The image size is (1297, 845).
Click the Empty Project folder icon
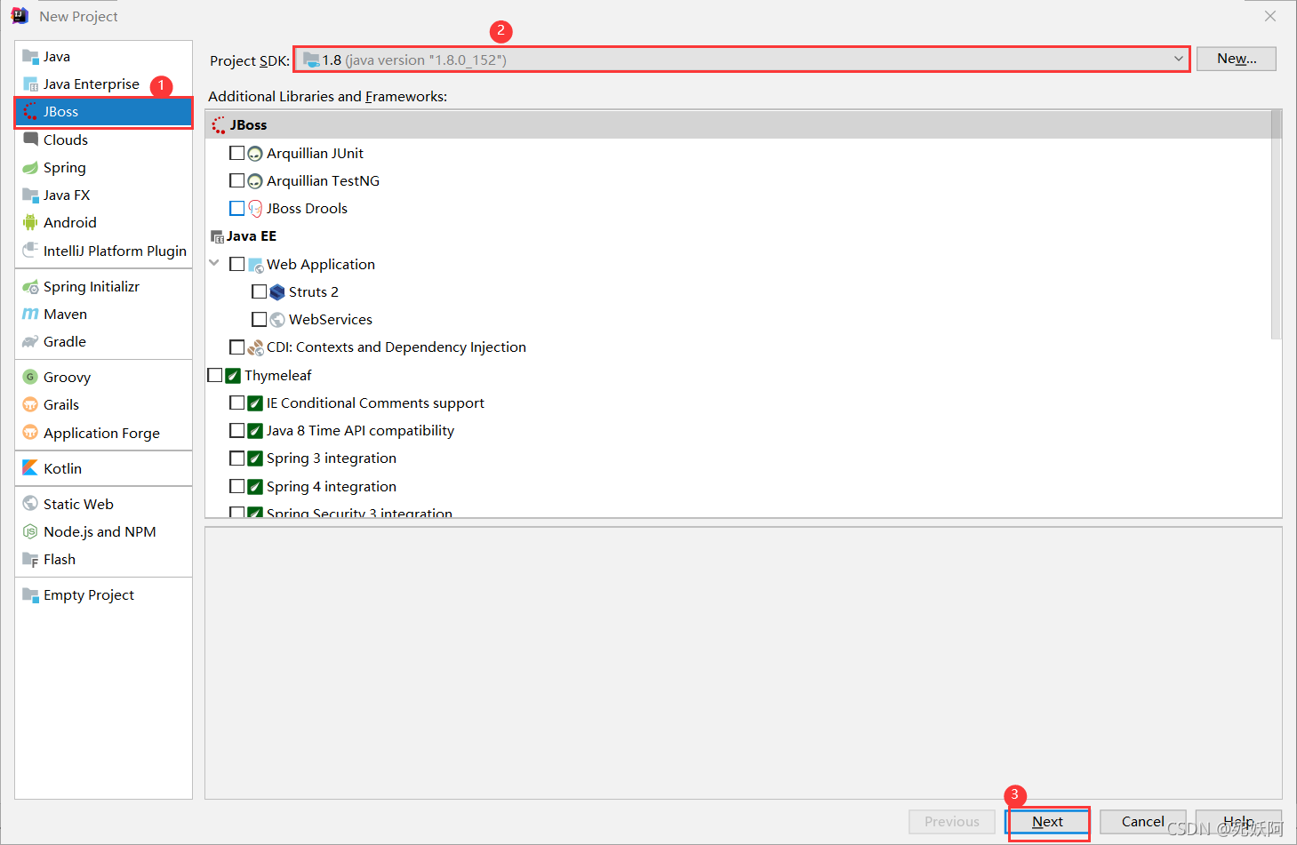30,594
